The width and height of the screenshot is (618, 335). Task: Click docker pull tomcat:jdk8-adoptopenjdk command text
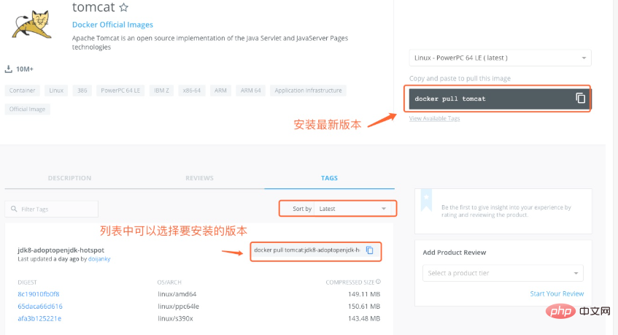(x=306, y=250)
